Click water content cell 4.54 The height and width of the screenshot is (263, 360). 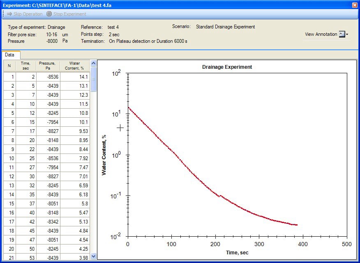[x=75, y=240]
